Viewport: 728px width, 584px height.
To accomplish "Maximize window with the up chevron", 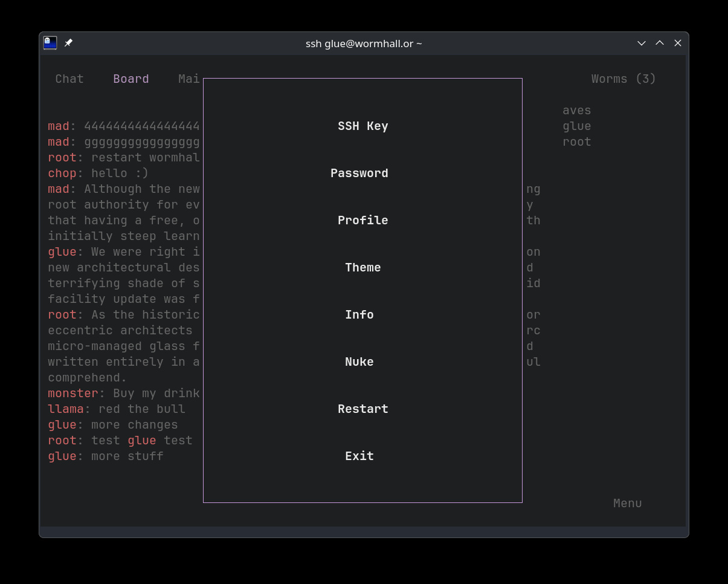I will 660,43.
